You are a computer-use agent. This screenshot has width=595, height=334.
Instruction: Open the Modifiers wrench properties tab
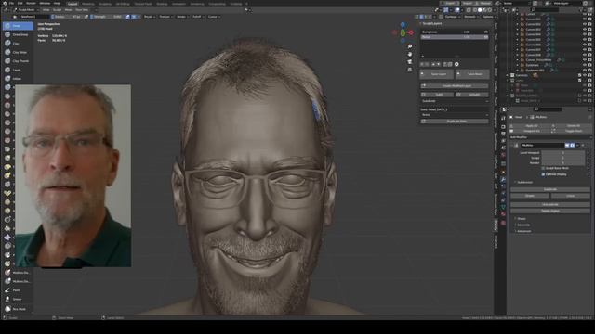(x=503, y=179)
